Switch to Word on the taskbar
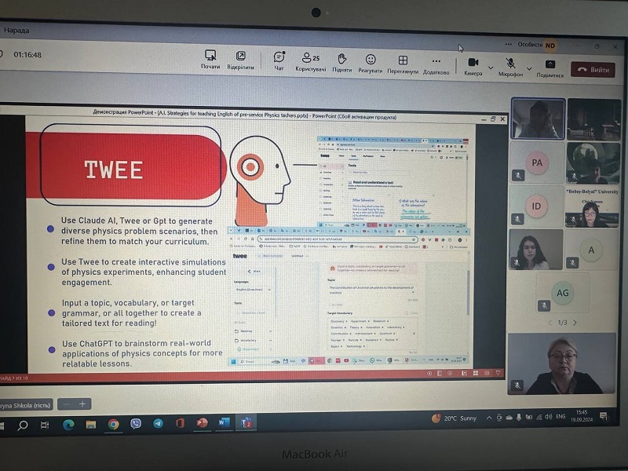The image size is (628, 471). [224, 422]
